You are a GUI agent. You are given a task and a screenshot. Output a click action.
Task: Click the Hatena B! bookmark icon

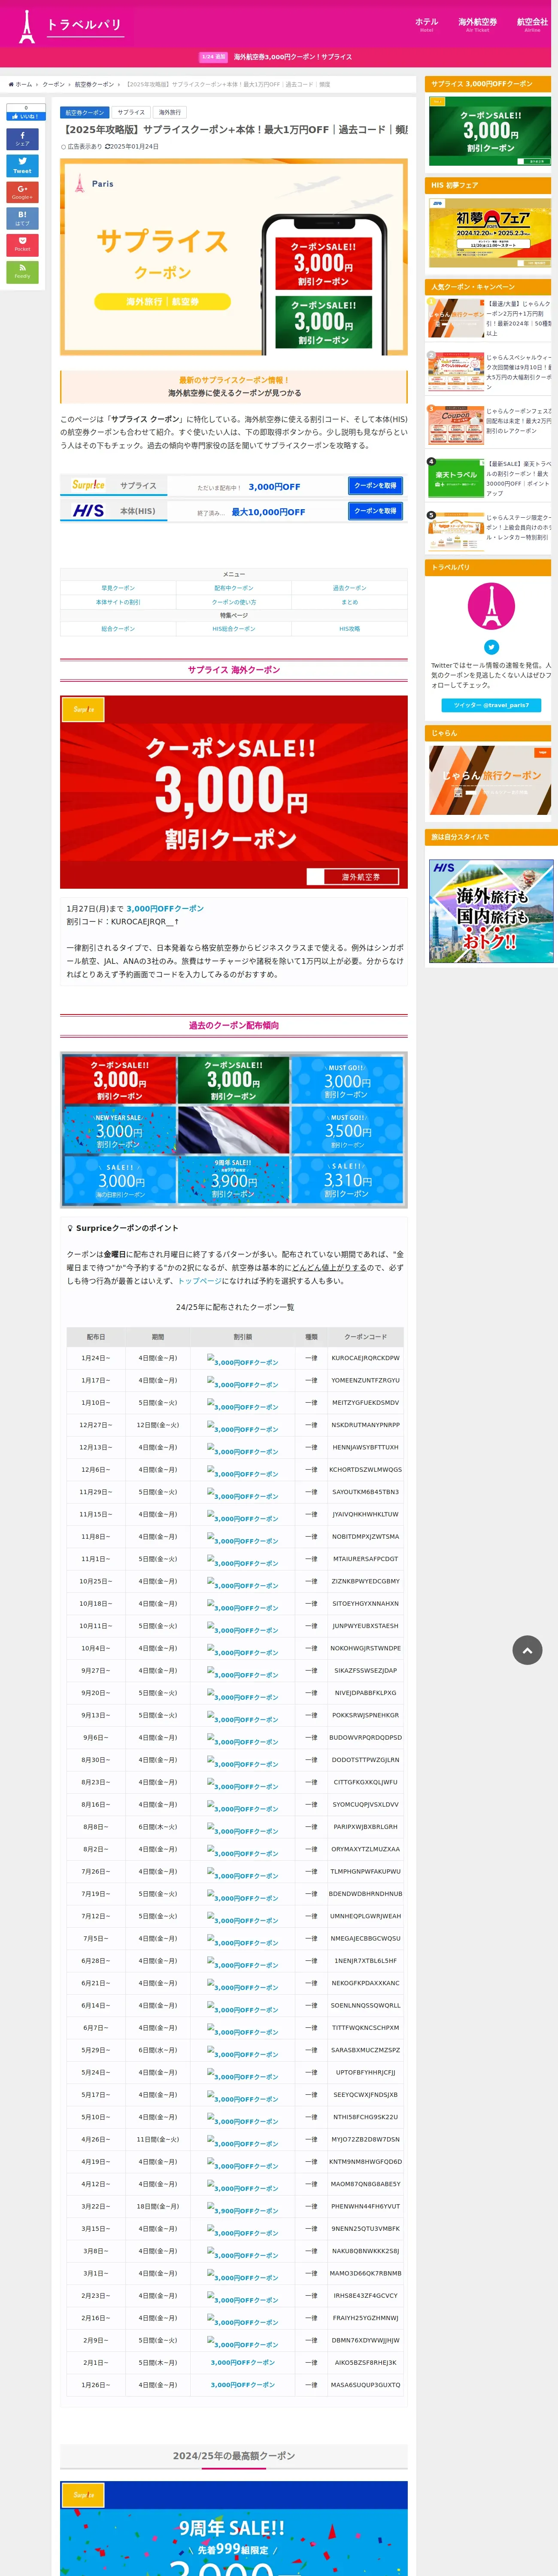[22, 218]
